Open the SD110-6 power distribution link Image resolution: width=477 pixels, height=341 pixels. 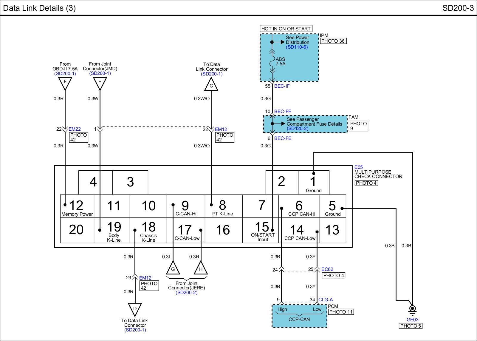pos(297,47)
